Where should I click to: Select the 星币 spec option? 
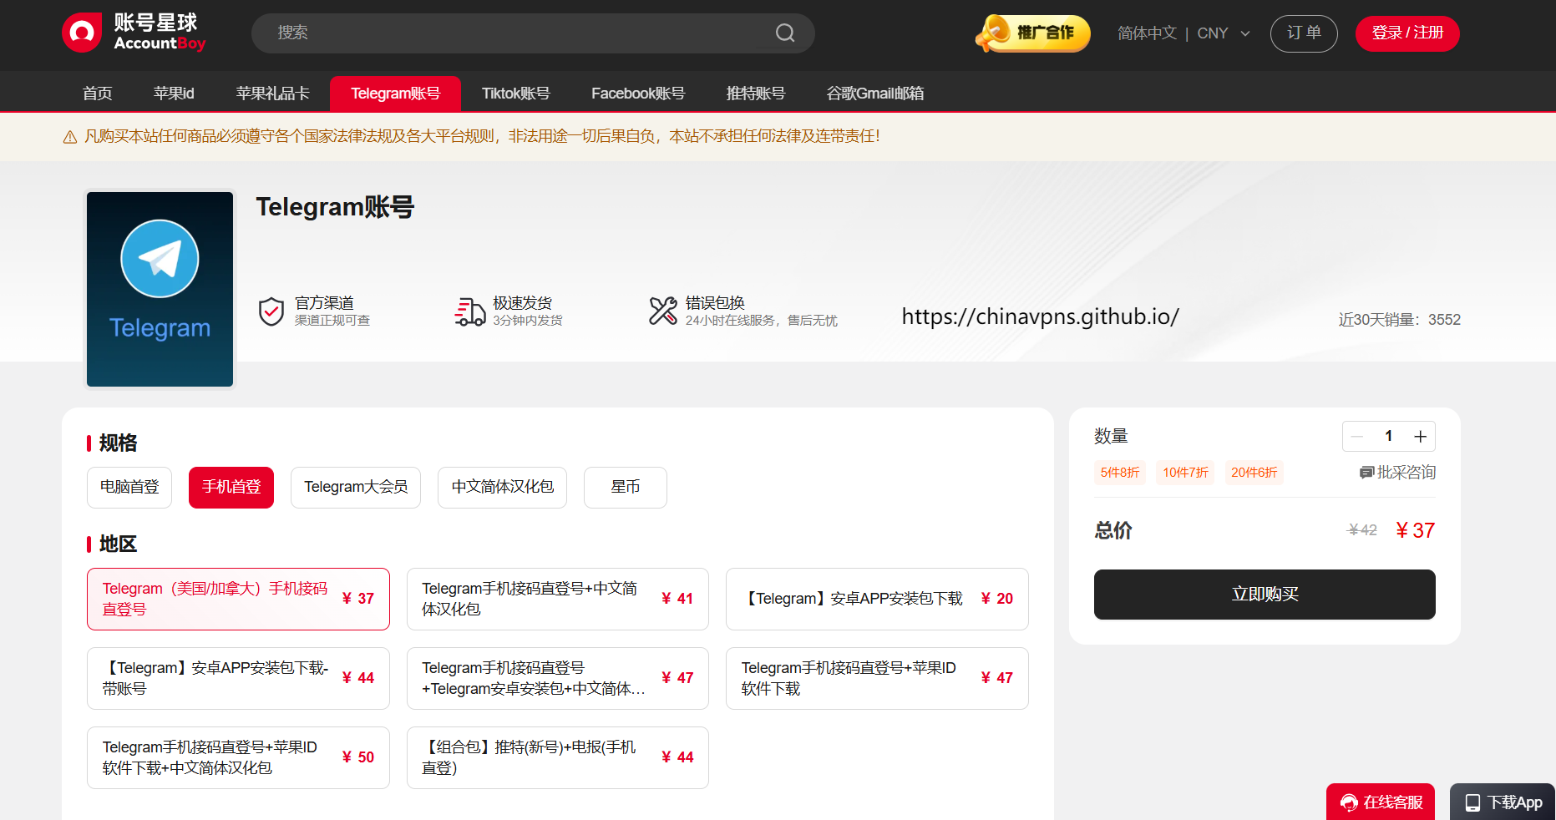click(x=626, y=488)
